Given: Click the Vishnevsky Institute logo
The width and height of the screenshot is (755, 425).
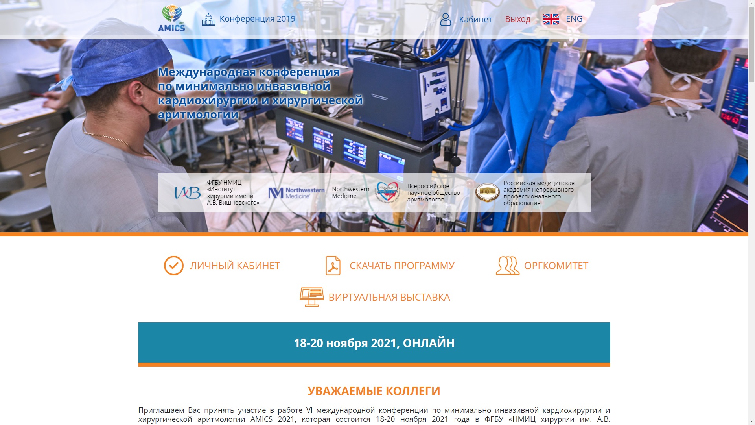Looking at the screenshot, I should pos(188,193).
